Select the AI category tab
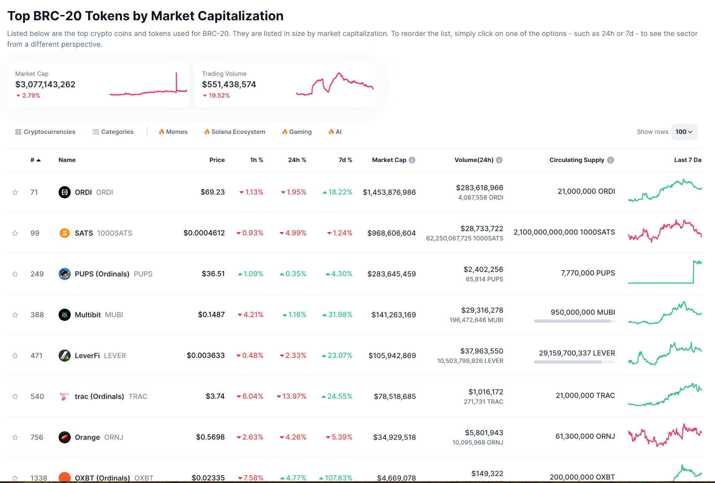 point(335,132)
